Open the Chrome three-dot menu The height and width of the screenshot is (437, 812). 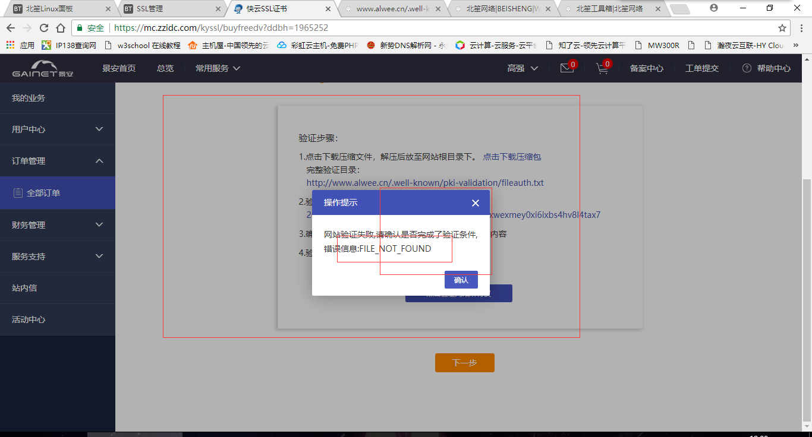click(x=801, y=28)
